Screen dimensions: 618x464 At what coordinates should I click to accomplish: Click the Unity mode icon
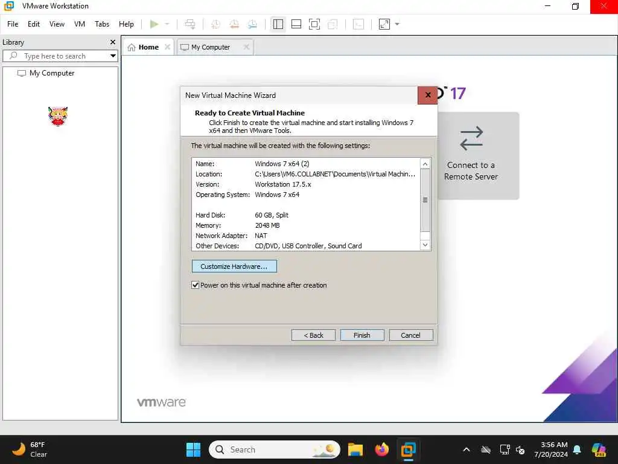pos(333,24)
